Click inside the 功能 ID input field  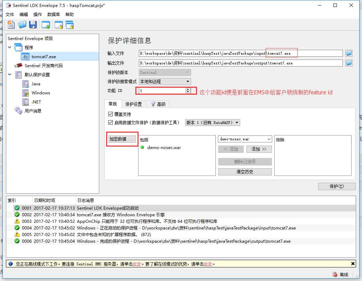(x=163, y=91)
